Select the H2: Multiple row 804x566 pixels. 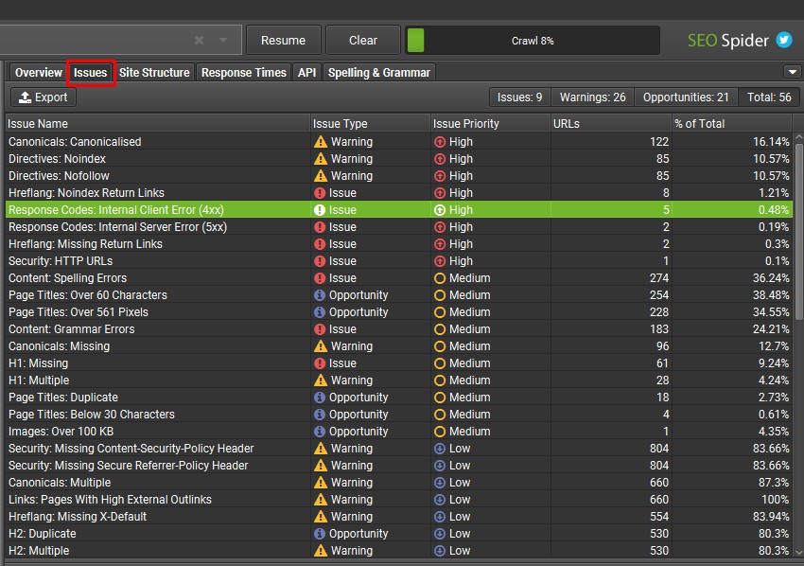[x=399, y=551]
